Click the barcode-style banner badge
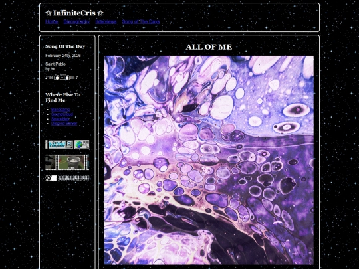359x269 pixels. pos(73,178)
